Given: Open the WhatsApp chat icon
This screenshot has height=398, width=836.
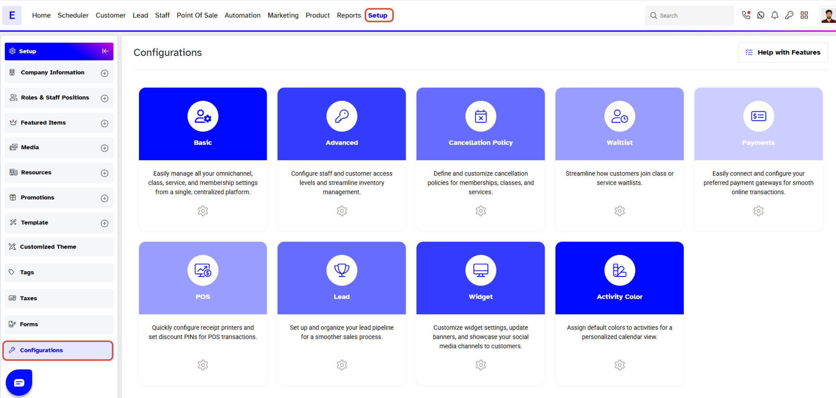Looking at the screenshot, I should [x=761, y=15].
